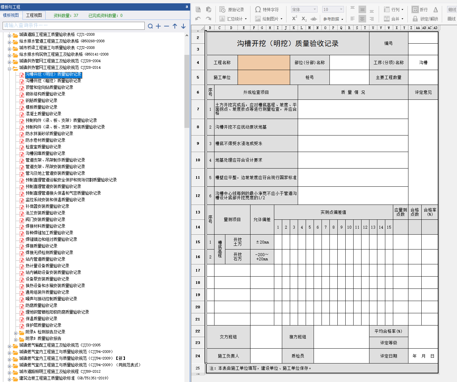Viewport: 457px width, 382px height.
Task: Open 行列 rows and columns dropdown
Action: tap(394, 10)
